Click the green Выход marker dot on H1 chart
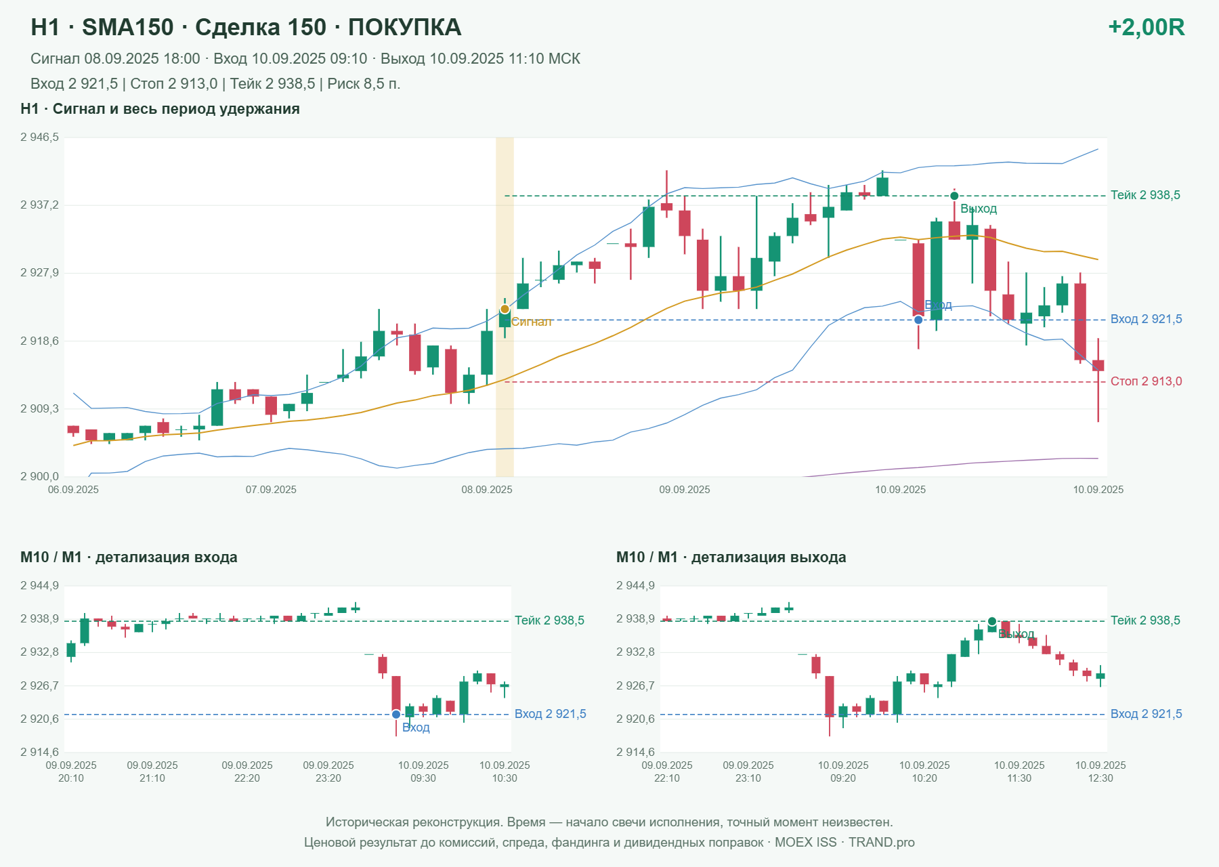1219x867 pixels. point(954,196)
